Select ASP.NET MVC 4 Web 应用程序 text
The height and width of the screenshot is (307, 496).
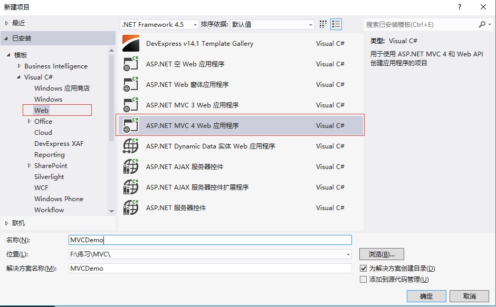(192, 126)
